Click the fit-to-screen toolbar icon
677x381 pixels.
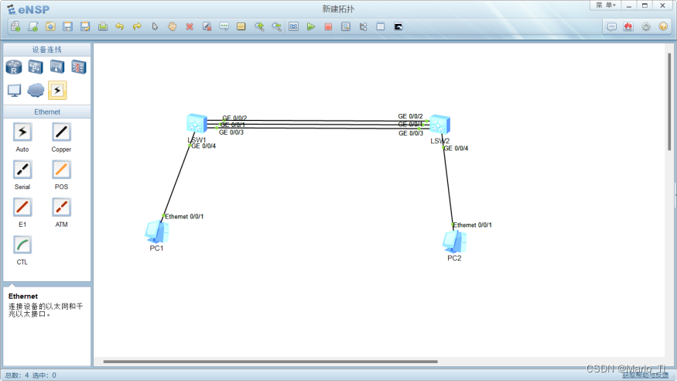(293, 27)
